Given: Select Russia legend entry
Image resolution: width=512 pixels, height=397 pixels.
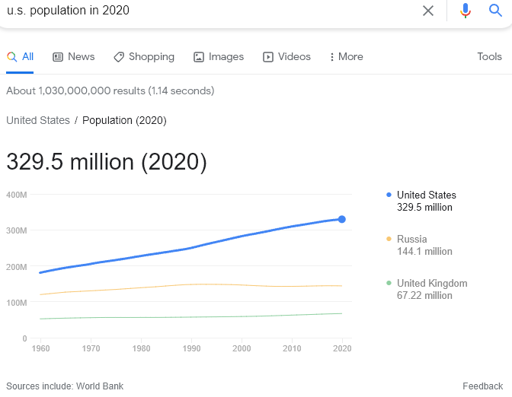Looking at the screenshot, I should tap(419, 245).
